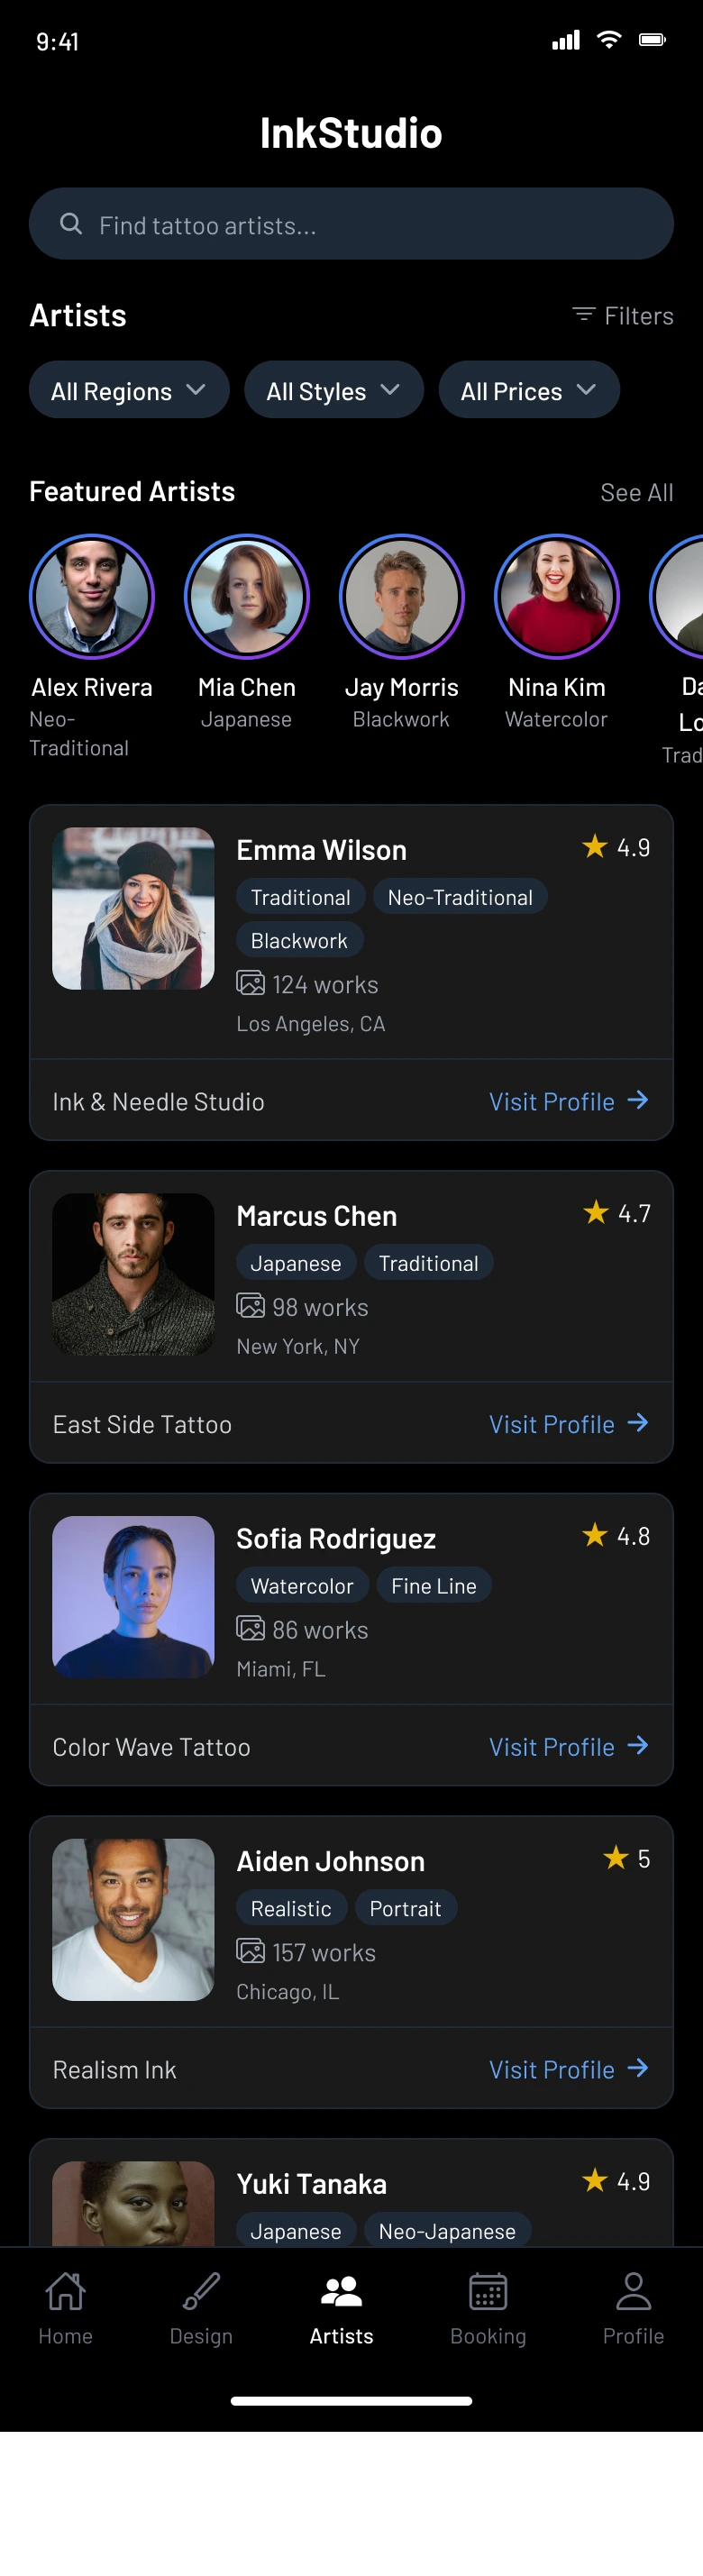Open the Design brush icon tab
This screenshot has height=2576, width=703.
201,2291
